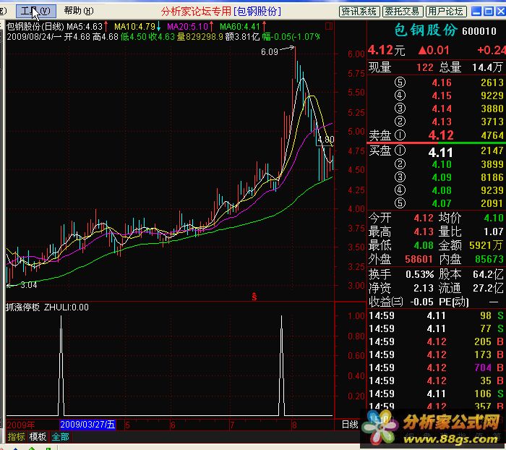Open the 帮助(H) menu
The width and height of the screenshot is (506, 450).
tap(78, 11)
